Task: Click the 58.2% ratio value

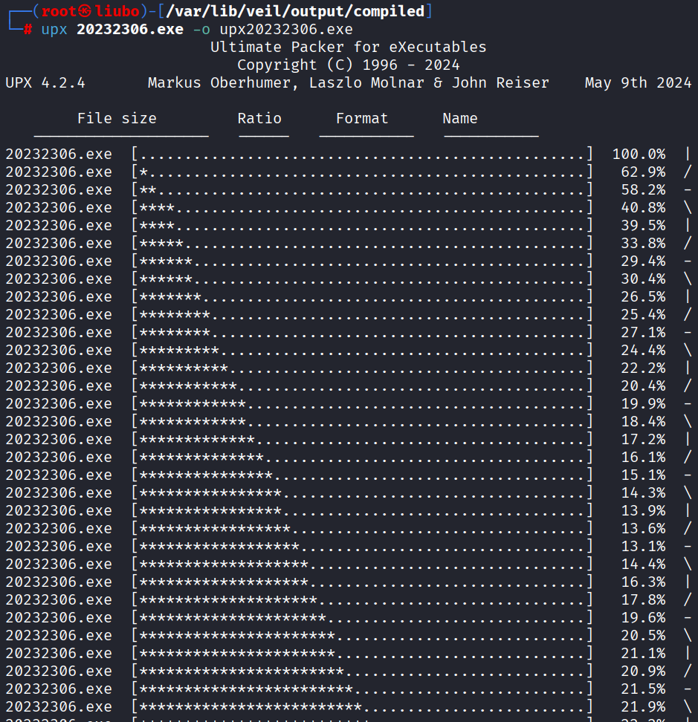Action: tap(643, 189)
